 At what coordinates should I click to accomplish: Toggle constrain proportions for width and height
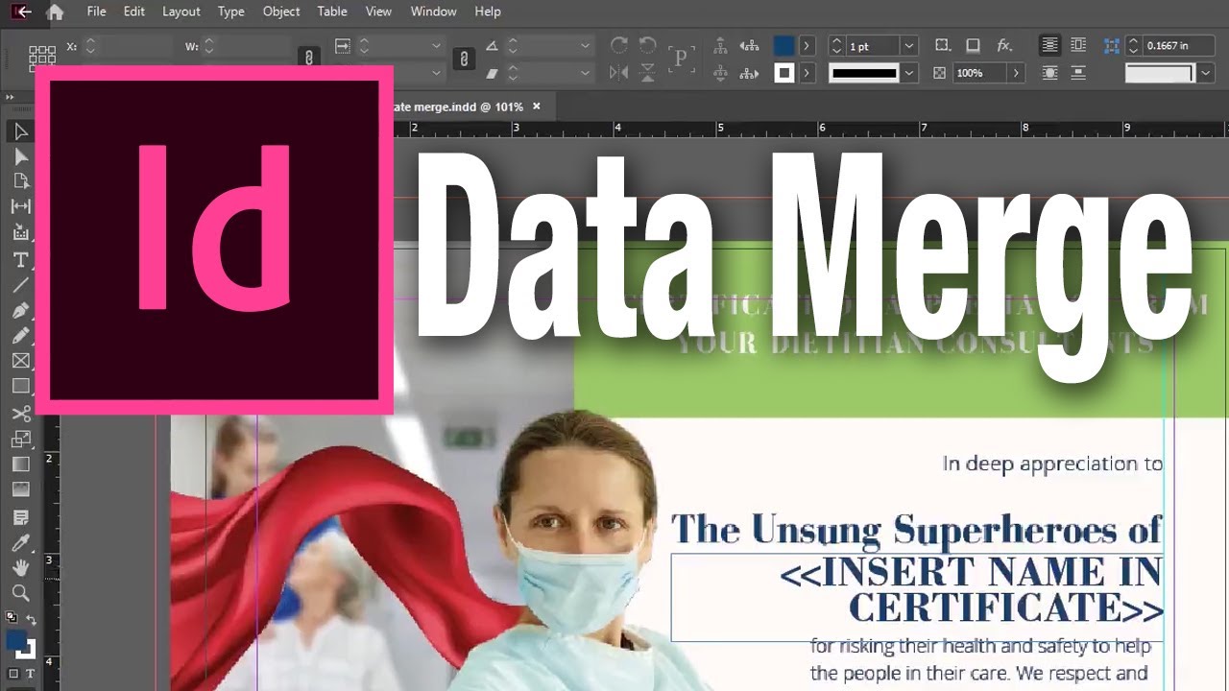click(x=308, y=58)
